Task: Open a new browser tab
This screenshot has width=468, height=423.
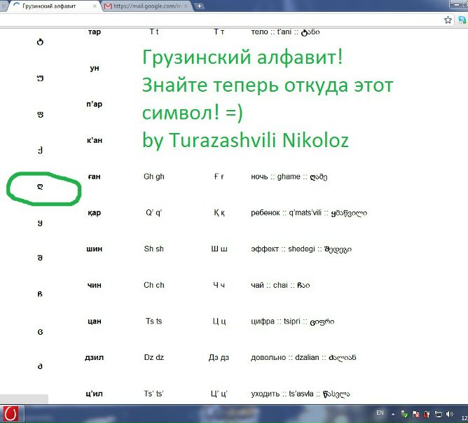Action: click(x=200, y=6)
